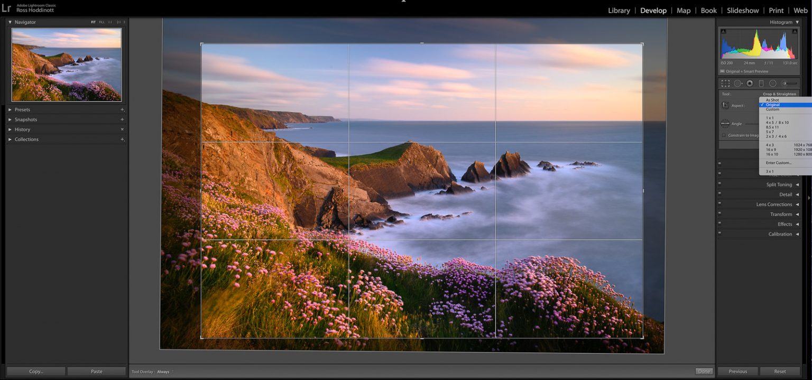812x380 pixels.
Task: Add a new preset with the plus icon
Action: pos(121,109)
